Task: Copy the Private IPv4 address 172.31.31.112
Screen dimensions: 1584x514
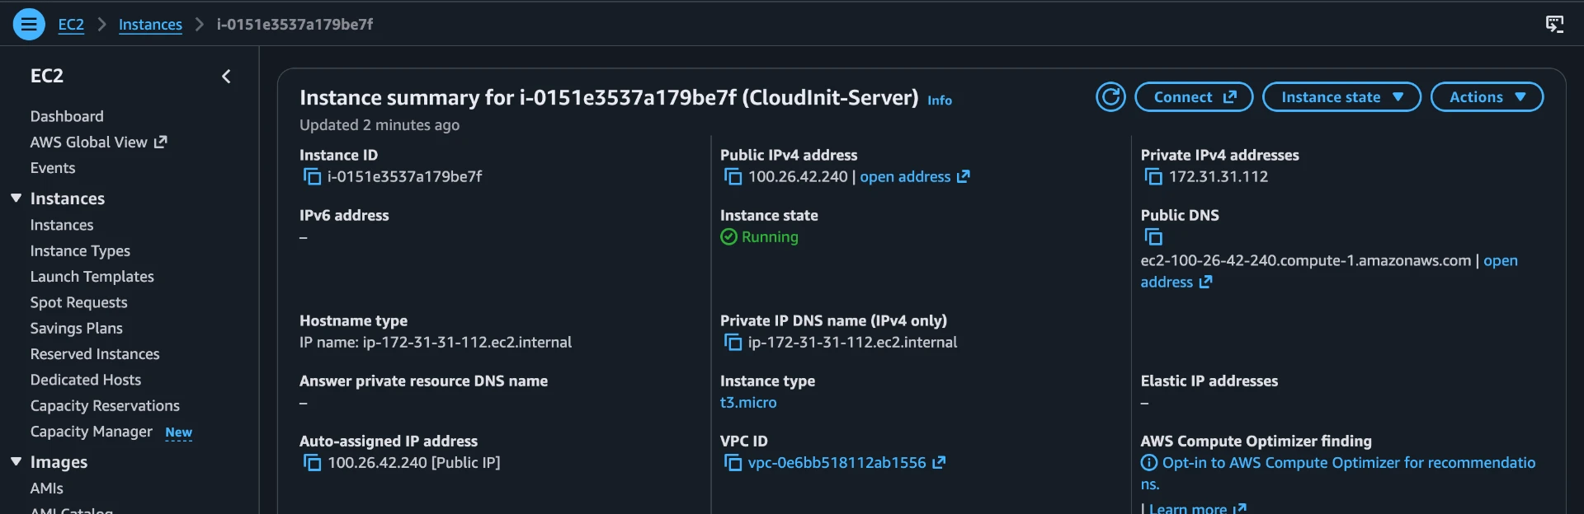Action: point(1153,177)
